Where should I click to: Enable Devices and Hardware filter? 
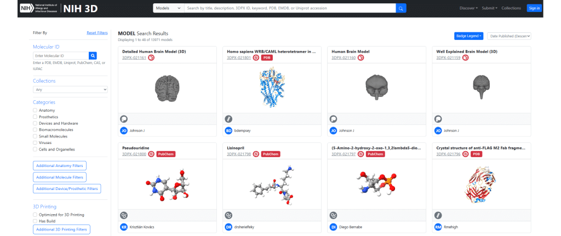click(35, 123)
